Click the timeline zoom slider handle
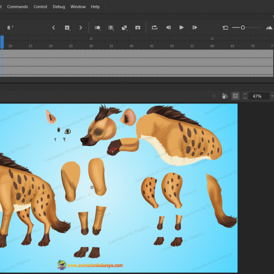Screen dimensions: 274x274 [243, 27]
